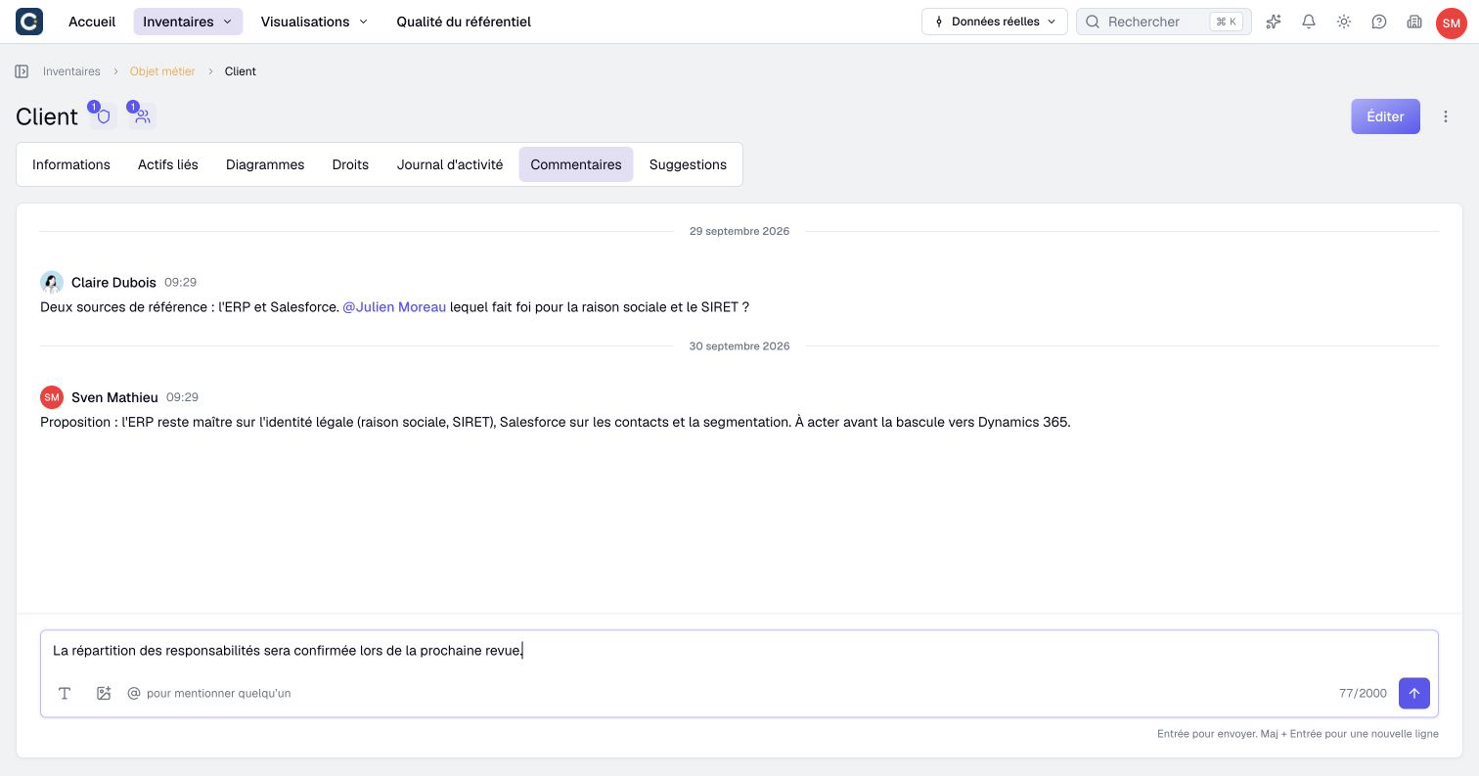Click the Rechercher search field

coord(1163,22)
